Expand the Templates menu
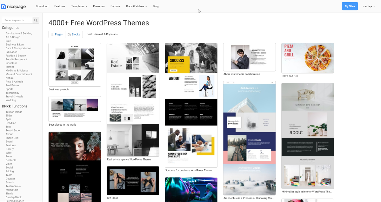 click(79, 6)
